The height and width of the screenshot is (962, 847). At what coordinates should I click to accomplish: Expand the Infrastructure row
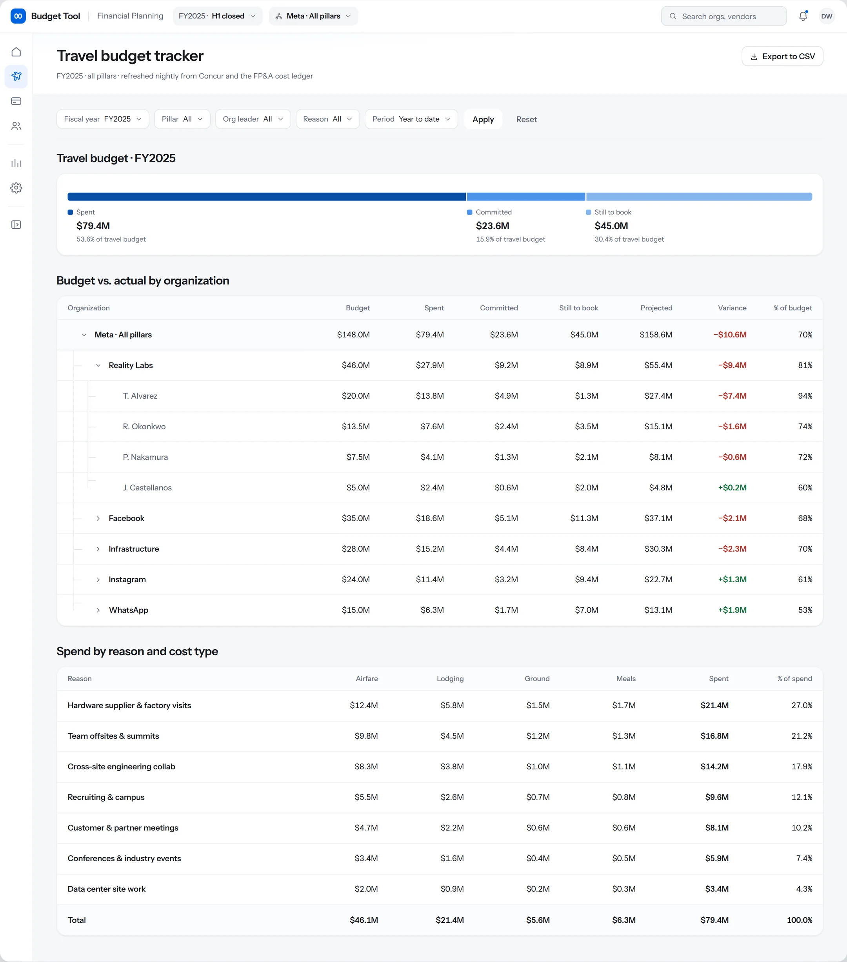coord(98,549)
